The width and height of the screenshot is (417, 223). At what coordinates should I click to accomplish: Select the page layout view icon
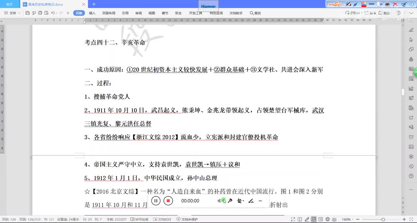click(x=314, y=219)
